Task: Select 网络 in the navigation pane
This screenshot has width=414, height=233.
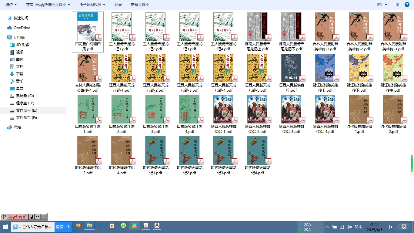Action: pyautogui.click(x=14, y=127)
